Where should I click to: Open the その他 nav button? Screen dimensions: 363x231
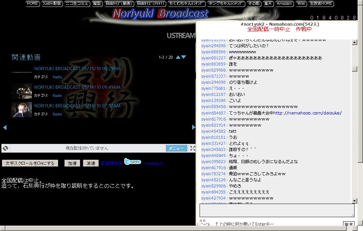pos(254,3)
